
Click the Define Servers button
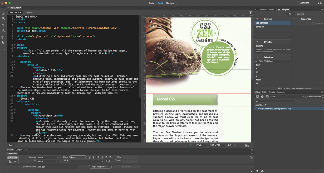coord(314,96)
